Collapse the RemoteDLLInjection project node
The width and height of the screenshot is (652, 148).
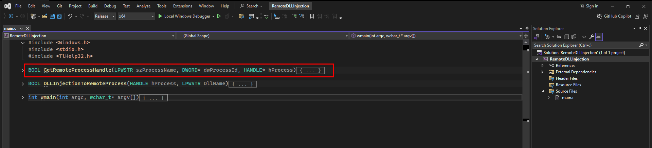pyautogui.click(x=537, y=59)
